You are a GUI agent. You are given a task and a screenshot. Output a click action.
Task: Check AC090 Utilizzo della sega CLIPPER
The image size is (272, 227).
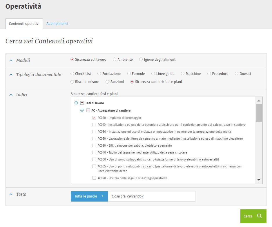click(94, 178)
